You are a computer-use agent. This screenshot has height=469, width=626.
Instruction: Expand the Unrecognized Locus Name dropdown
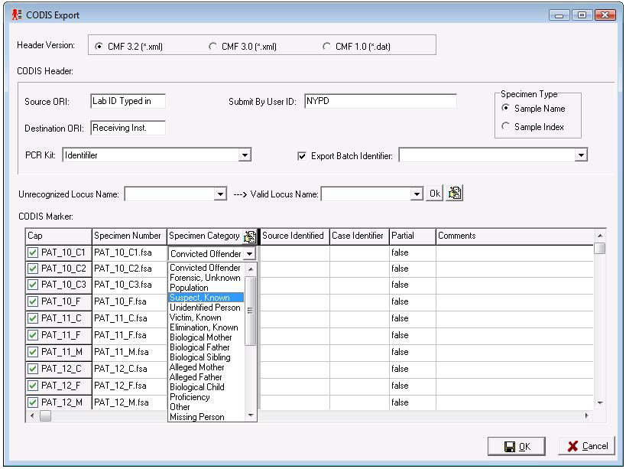tap(220, 194)
